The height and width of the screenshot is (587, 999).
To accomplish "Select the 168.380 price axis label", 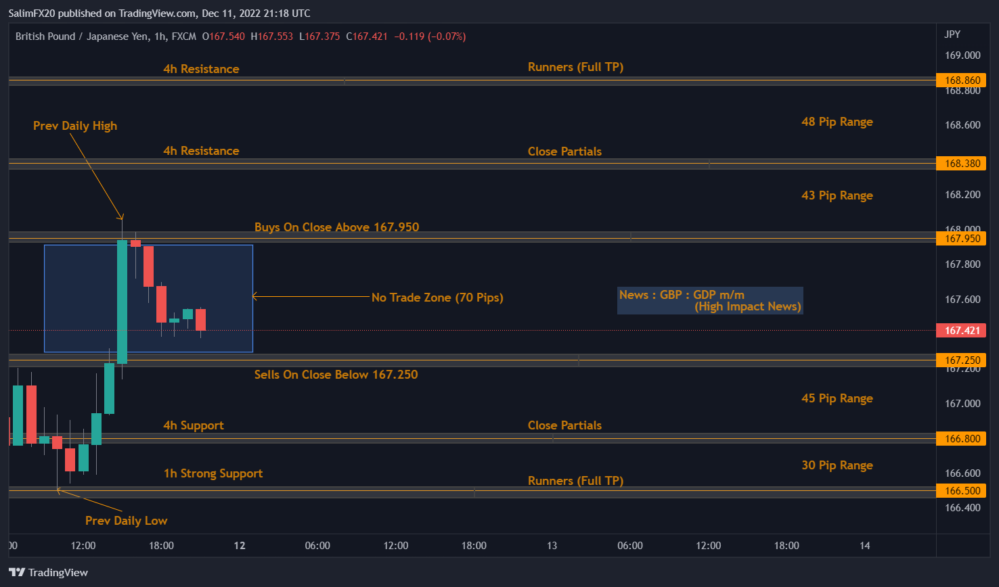I will (962, 164).
